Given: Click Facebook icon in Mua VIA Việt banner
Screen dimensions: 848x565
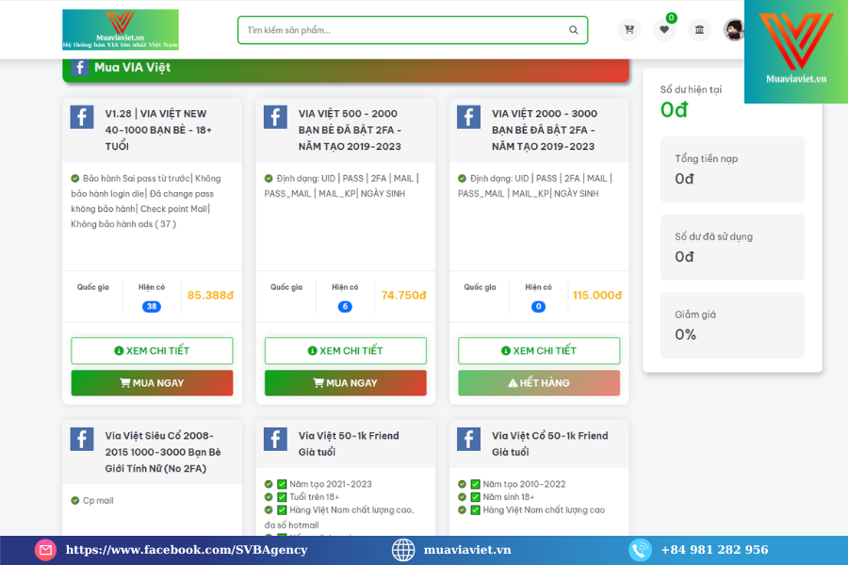Looking at the screenshot, I should tap(79, 68).
